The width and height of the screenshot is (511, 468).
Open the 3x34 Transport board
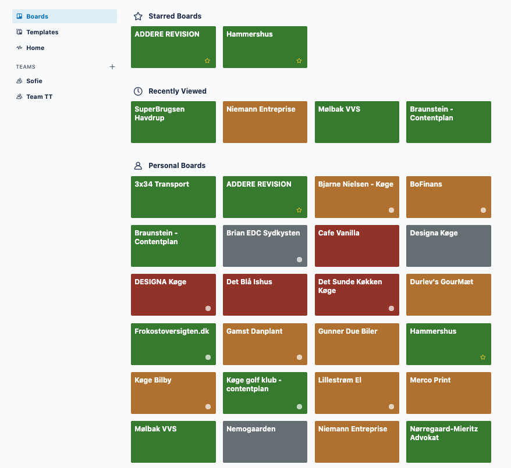coord(173,197)
